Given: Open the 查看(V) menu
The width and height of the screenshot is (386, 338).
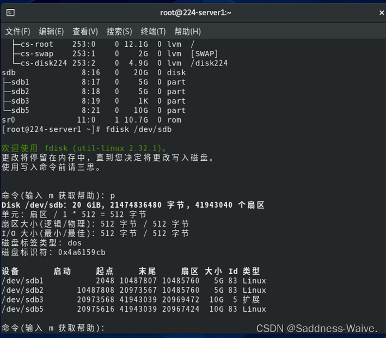Looking at the screenshot, I should (x=85, y=31).
